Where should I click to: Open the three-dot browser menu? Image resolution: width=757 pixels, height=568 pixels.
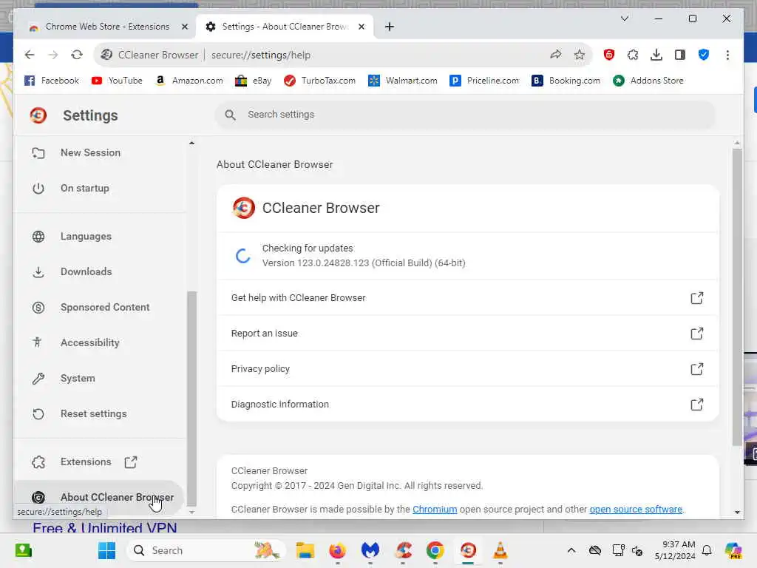[x=727, y=55]
